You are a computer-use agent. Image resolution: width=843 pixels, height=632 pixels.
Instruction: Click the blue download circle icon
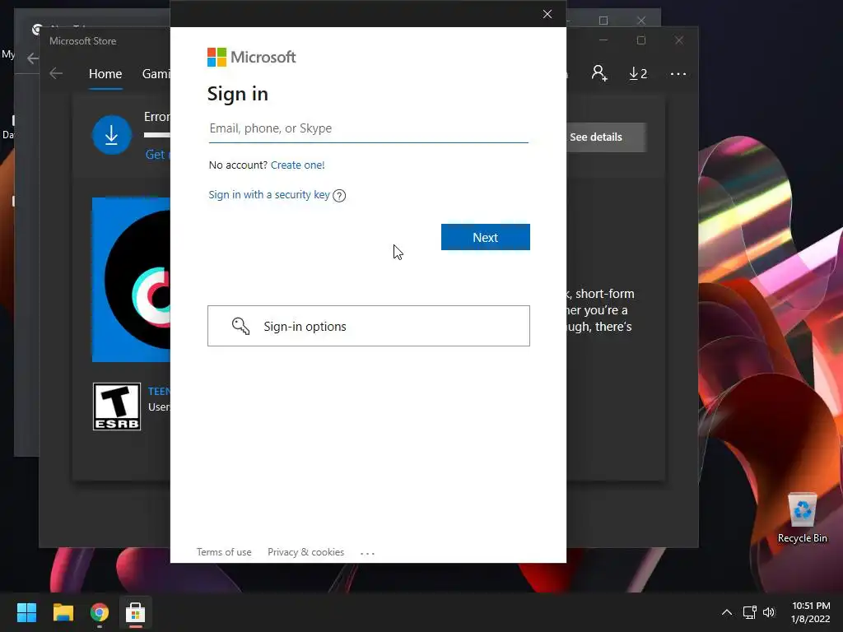pyautogui.click(x=111, y=135)
